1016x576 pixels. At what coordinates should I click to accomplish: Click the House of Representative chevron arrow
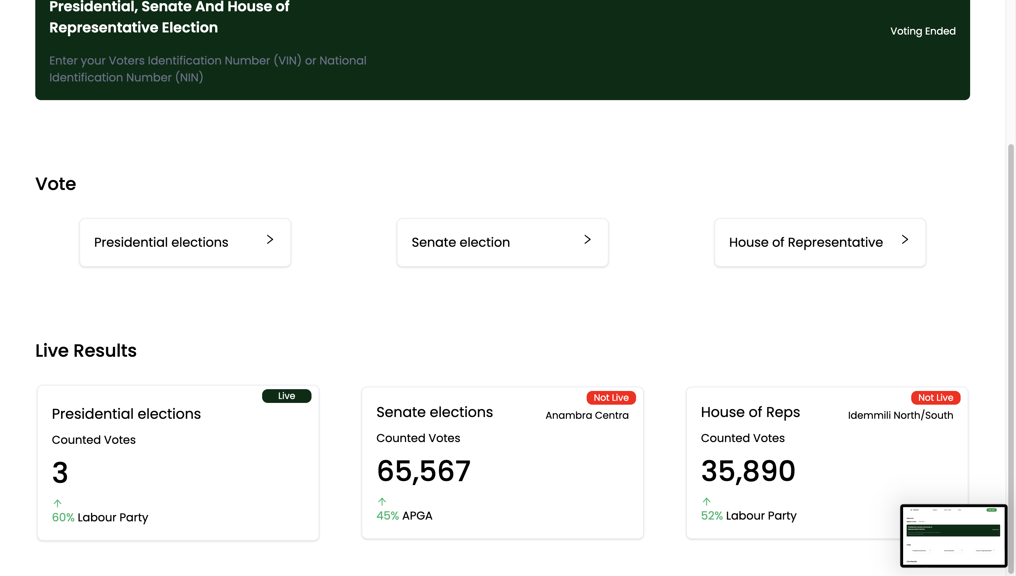(x=905, y=239)
